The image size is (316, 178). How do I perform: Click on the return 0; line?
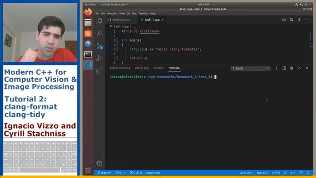138,58
